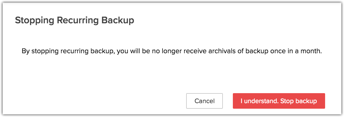344x117 pixels.
Task: Select the red Stop backup button
Action: coord(279,101)
